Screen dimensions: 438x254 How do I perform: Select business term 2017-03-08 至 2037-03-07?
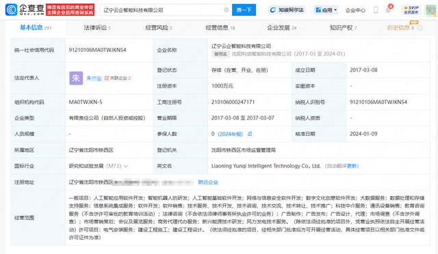click(243, 118)
